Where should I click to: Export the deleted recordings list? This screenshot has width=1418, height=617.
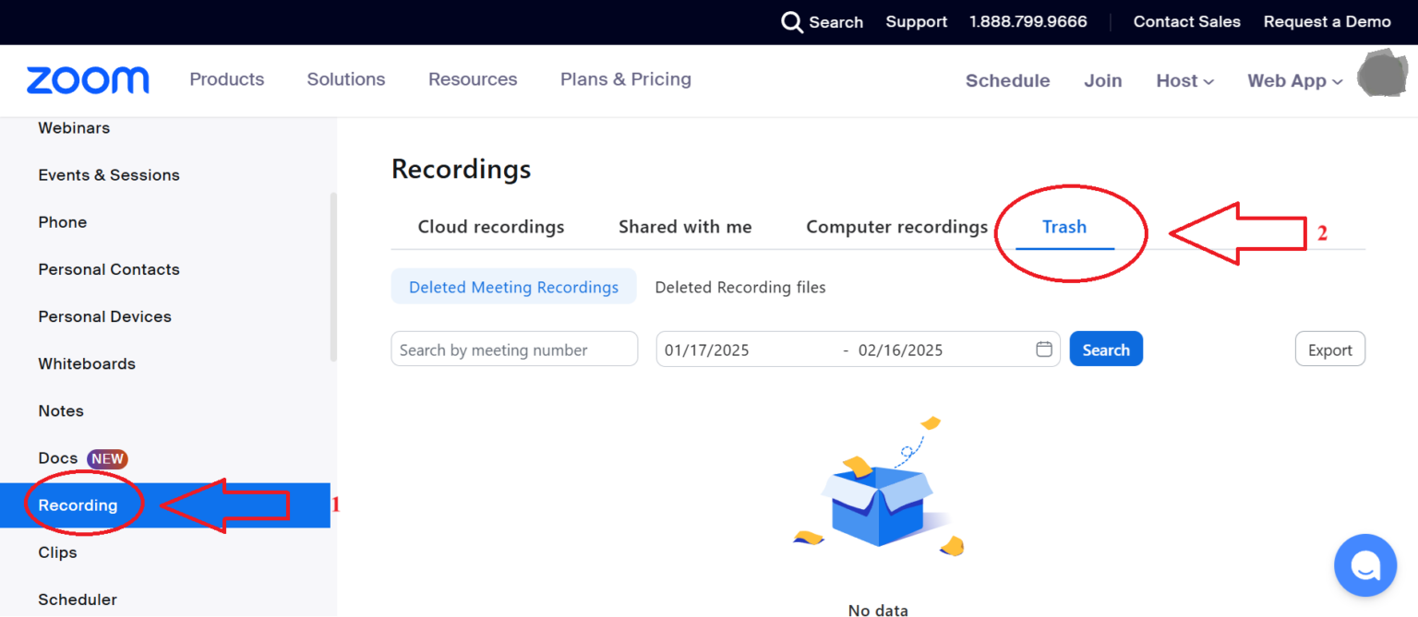coord(1329,349)
